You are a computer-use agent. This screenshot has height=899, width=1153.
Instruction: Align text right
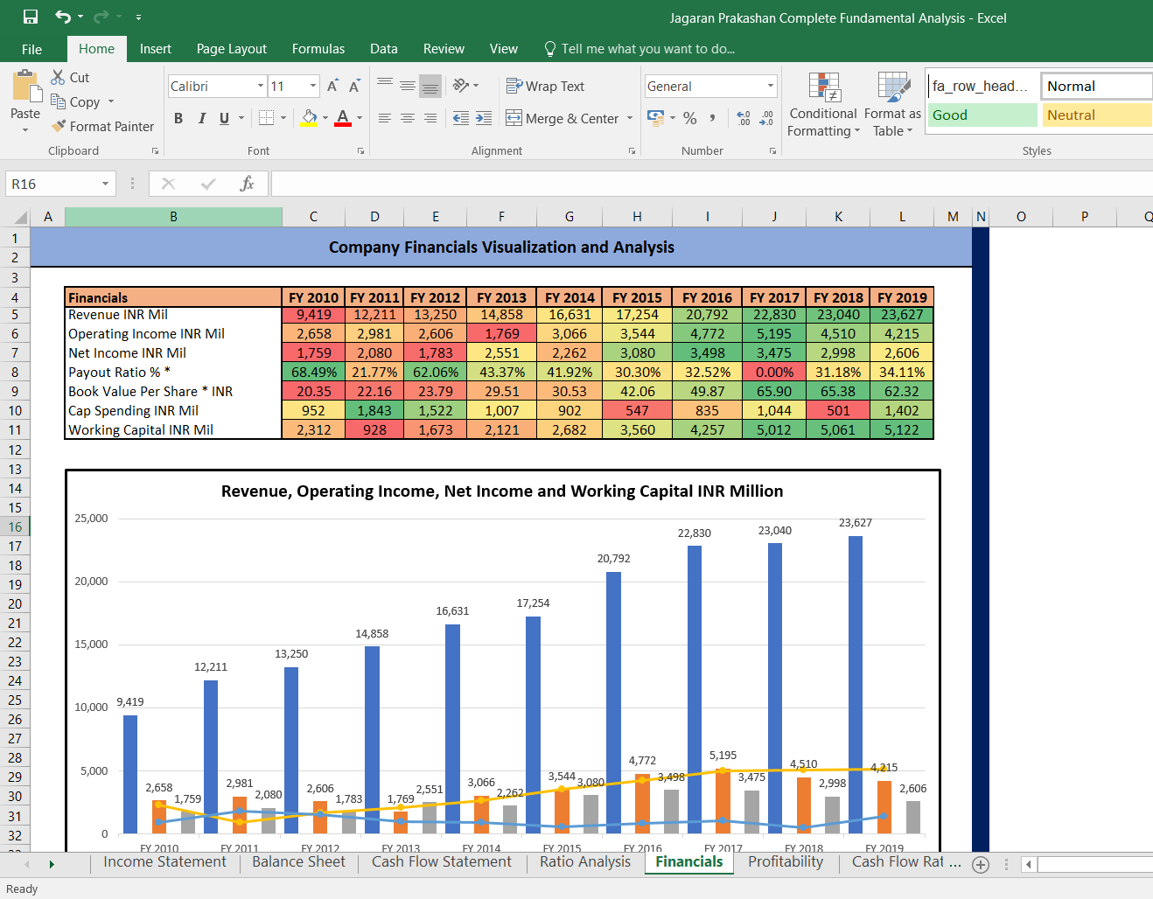tap(430, 117)
